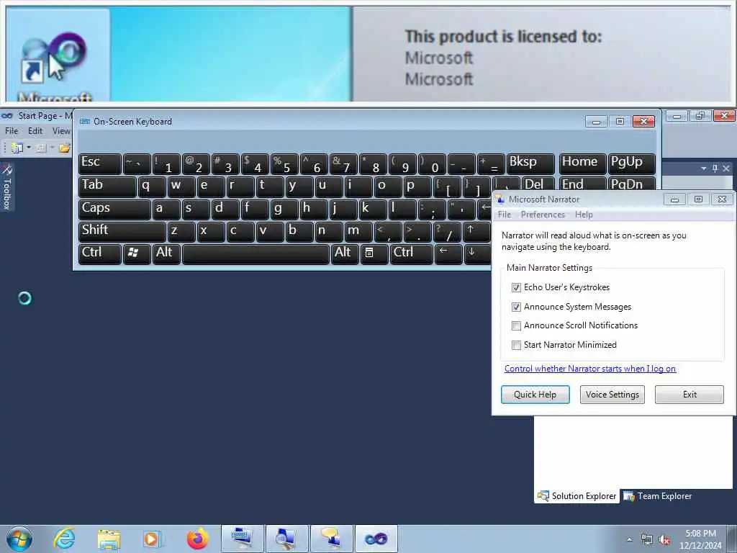The image size is (737, 553).
Task: Click the up arrow key on On-Screen Keyboard
Action: pos(476,231)
